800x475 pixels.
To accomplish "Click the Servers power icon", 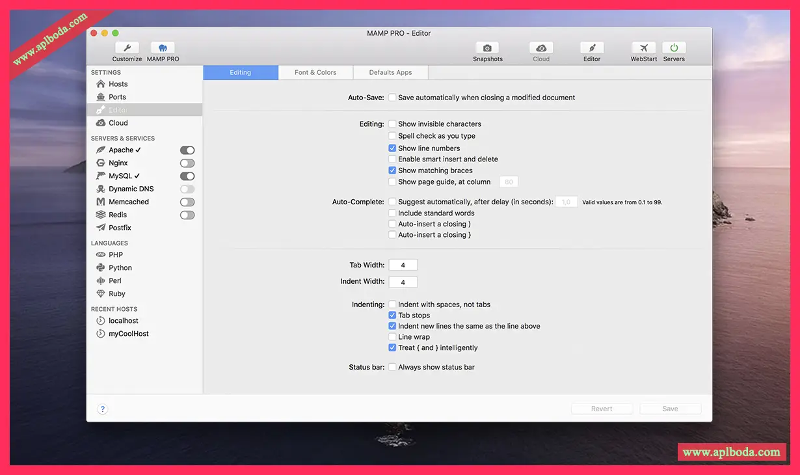I will pyautogui.click(x=674, y=48).
